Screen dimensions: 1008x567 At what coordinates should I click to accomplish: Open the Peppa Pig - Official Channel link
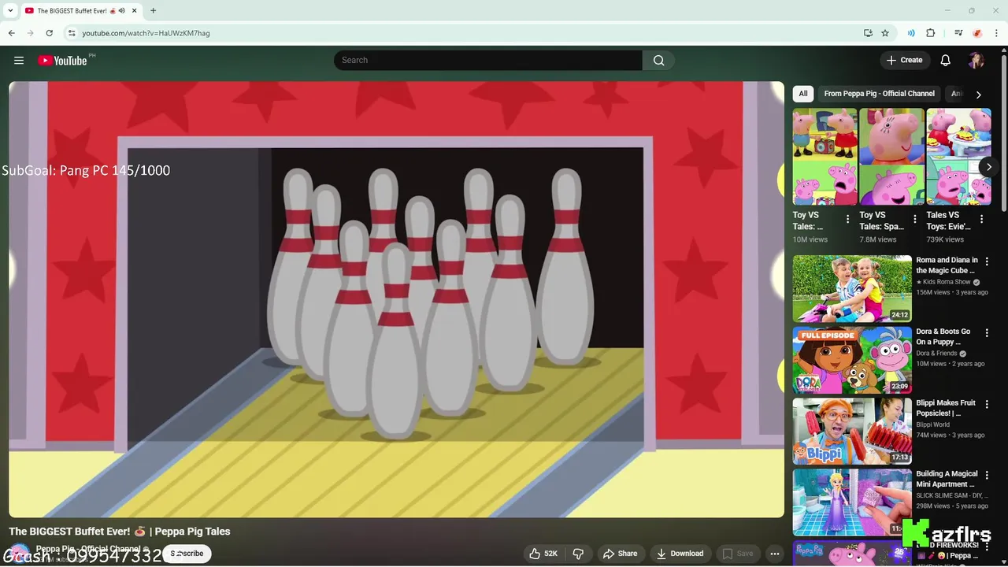87,549
